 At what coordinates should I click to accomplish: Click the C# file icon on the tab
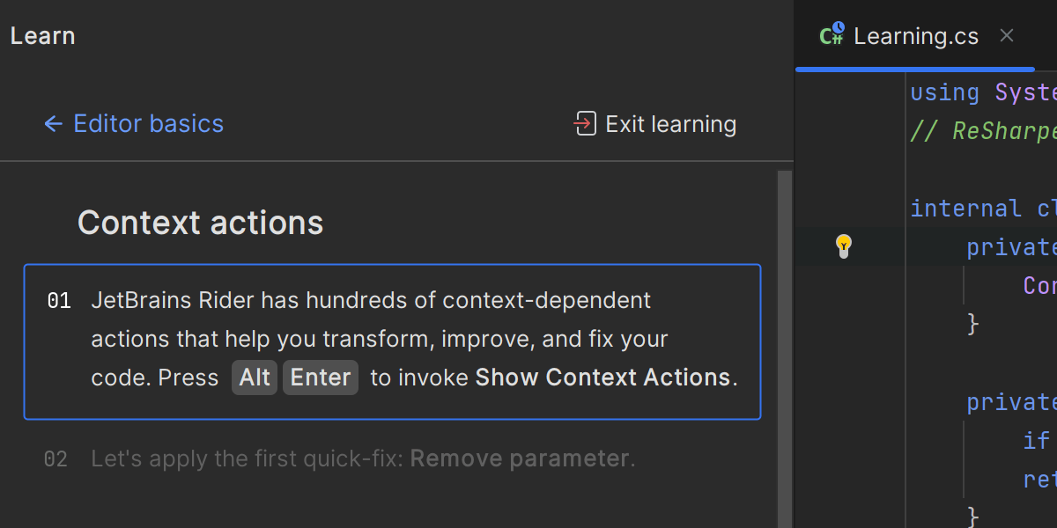pos(831,35)
